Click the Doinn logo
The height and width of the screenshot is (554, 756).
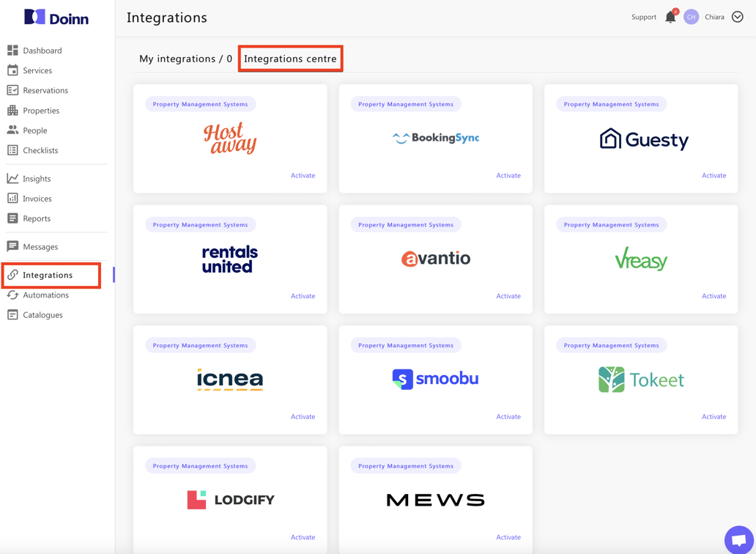[x=56, y=18]
